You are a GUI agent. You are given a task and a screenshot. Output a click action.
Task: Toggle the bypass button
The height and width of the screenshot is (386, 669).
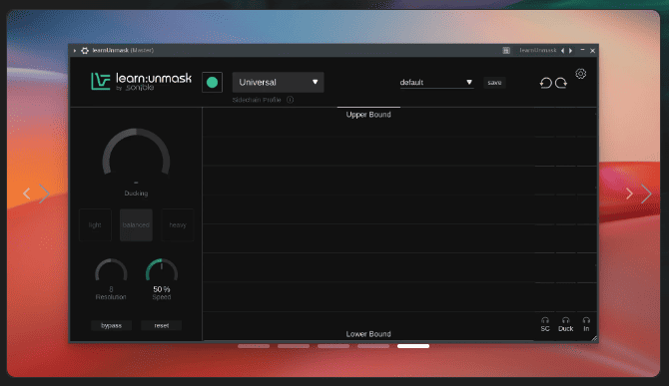(112, 325)
